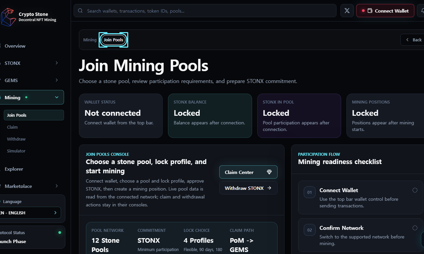Click the Mining breadcrumb link
Image resolution: width=424 pixels, height=254 pixels.
click(90, 40)
